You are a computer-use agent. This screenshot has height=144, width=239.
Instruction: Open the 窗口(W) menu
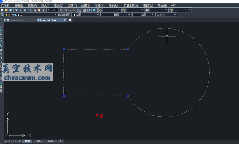[148, 6]
